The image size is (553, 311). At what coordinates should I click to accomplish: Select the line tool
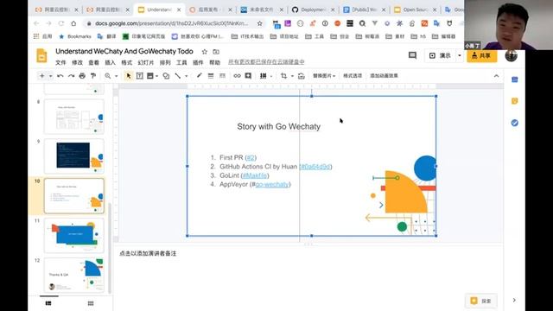(178, 76)
